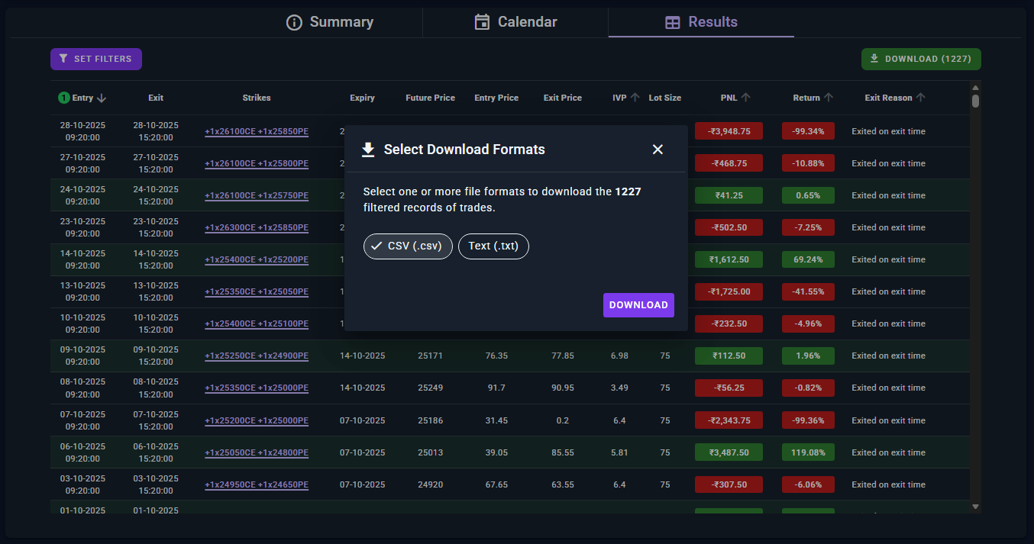Sort by the Entry column arrow

pyautogui.click(x=102, y=98)
